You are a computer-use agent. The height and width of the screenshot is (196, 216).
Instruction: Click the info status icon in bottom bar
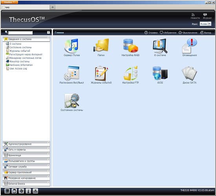(28, 191)
